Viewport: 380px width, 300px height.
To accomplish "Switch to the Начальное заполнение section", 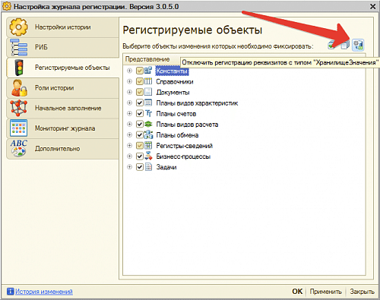I will pos(62,108).
